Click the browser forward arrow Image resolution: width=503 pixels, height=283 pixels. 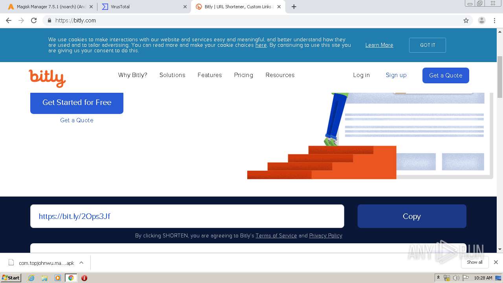21,20
